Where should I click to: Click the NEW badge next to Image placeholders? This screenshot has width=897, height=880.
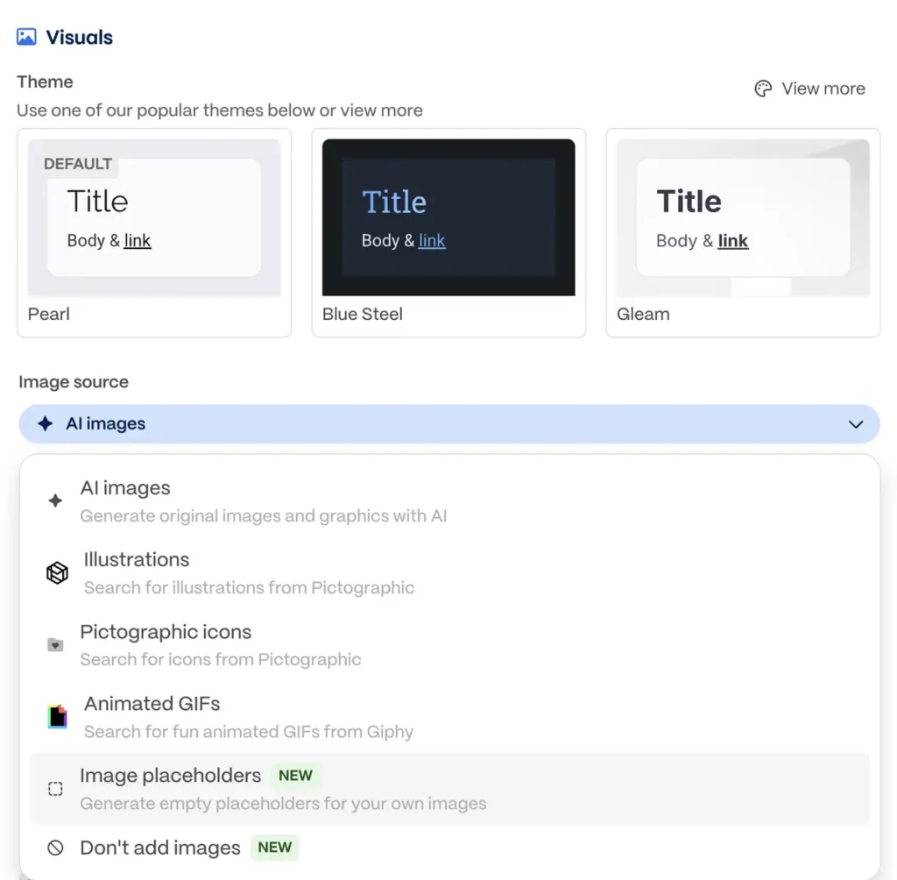click(x=295, y=776)
